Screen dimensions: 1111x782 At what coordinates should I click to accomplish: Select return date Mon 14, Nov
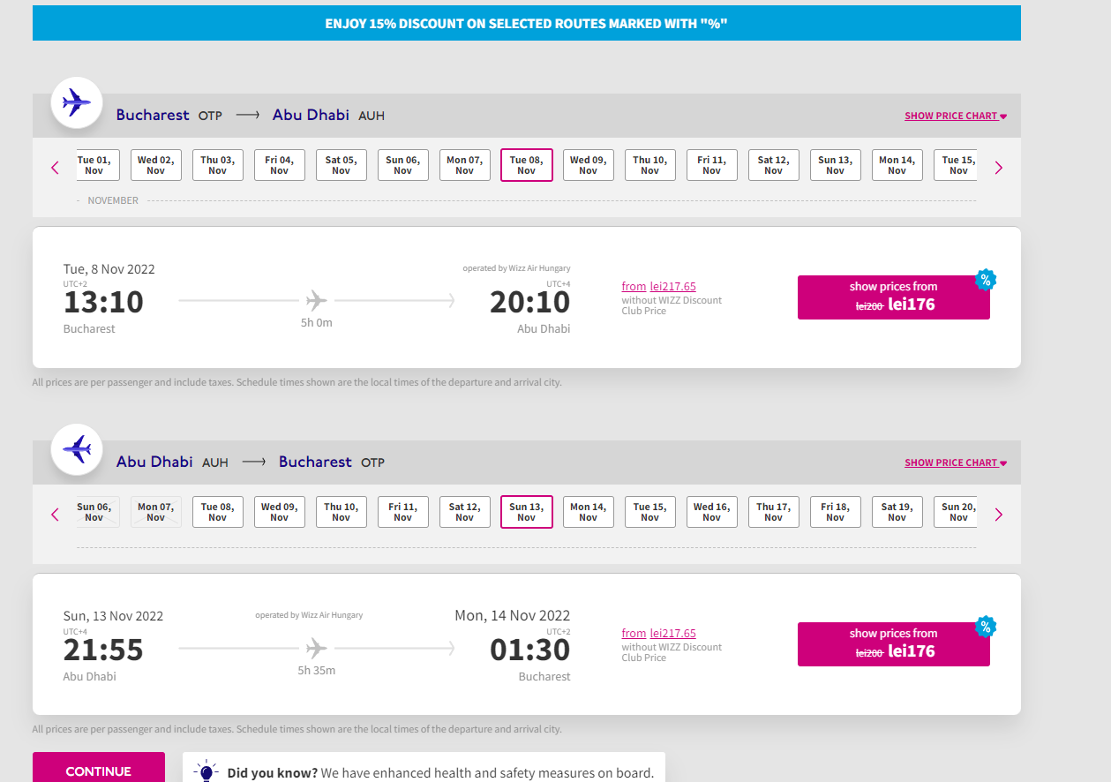(589, 512)
